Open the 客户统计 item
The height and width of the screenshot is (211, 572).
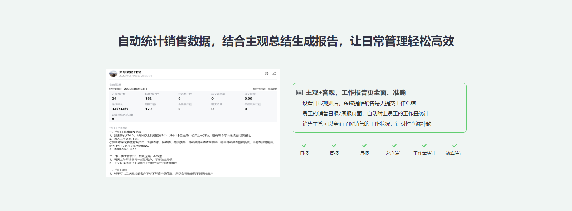pyautogui.click(x=394, y=154)
